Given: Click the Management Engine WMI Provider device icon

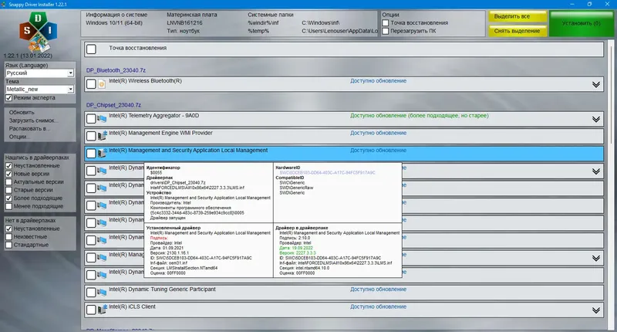Looking at the screenshot, I should (x=102, y=136).
